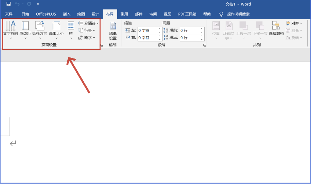311x184 pixels.
Task: Switch to the 审阅 tab
Action: [x=153, y=14]
